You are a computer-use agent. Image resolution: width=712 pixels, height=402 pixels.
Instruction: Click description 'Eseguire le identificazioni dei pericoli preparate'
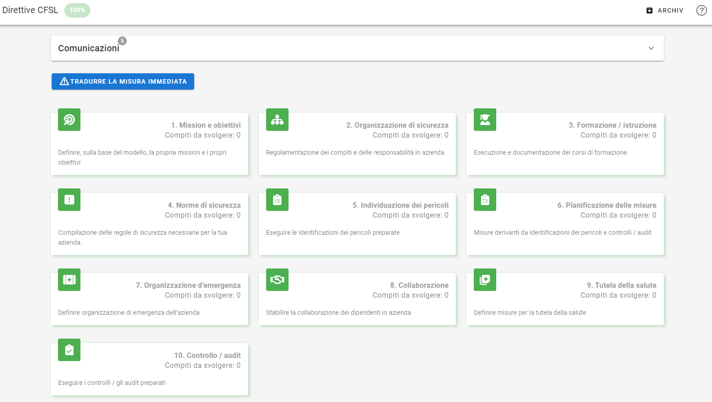click(333, 232)
